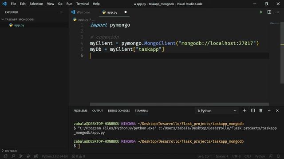Click errors and warnings count indicator
Viewport: 284px width, 159px height.
point(78,156)
